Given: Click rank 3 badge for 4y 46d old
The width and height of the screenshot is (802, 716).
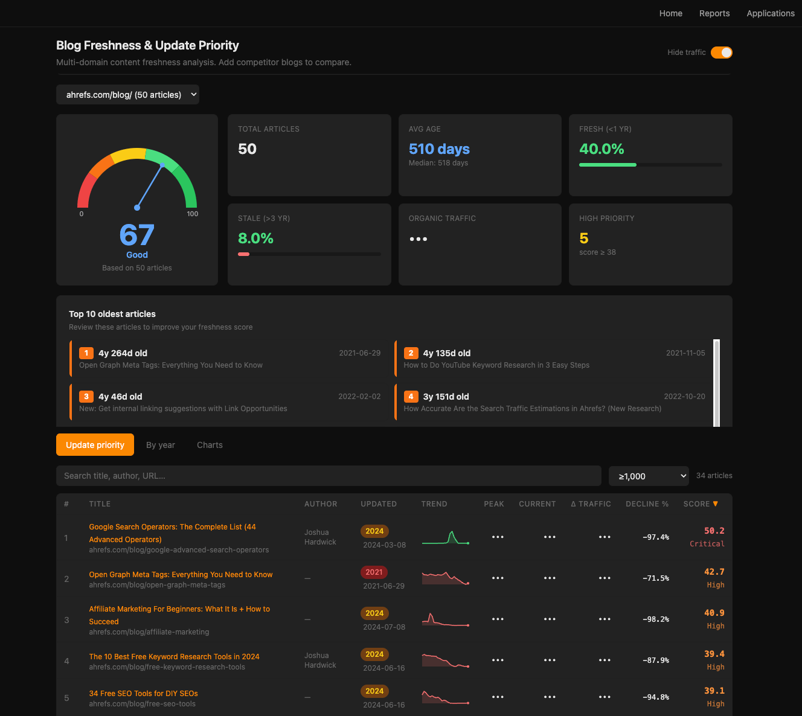Looking at the screenshot, I should (x=86, y=397).
